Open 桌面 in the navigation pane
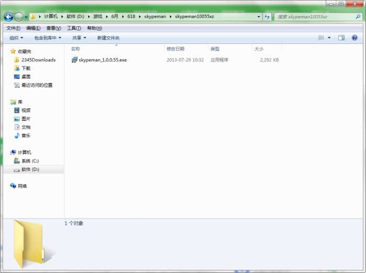 coord(26,76)
